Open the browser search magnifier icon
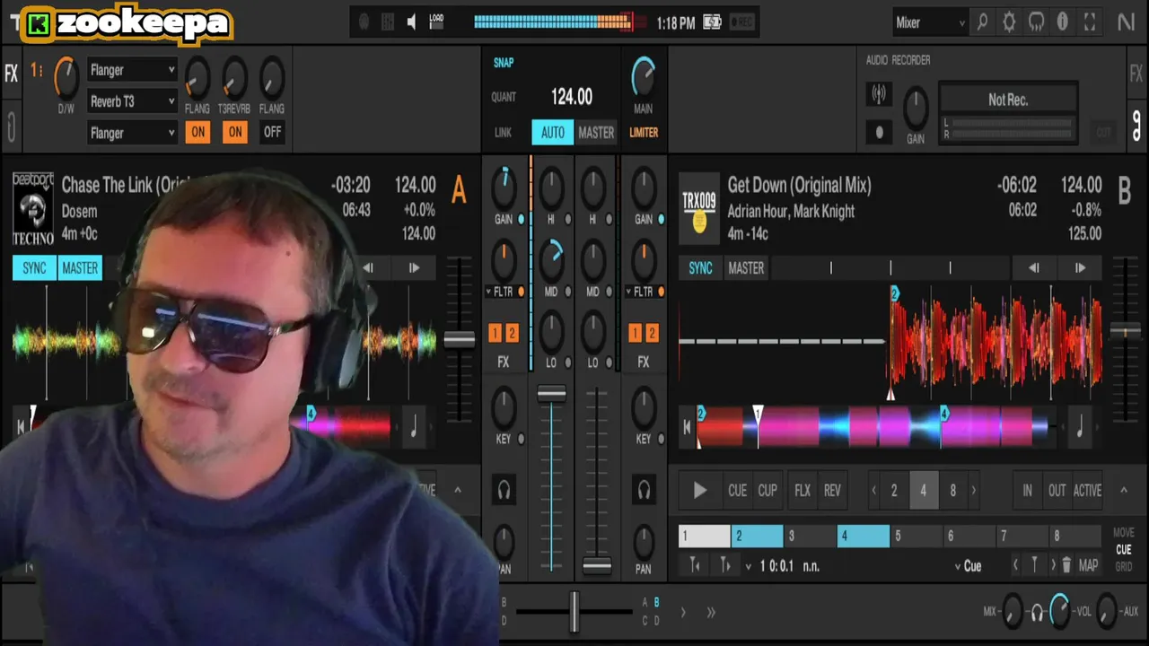Image resolution: width=1149 pixels, height=646 pixels. [x=982, y=22]
